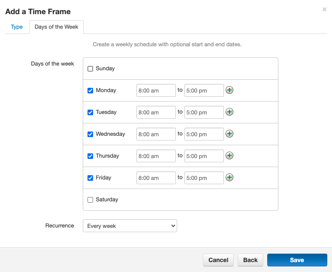Add another time range for Wednesday
The width and height of the screenshot is (332, 272).
[229, 134]
